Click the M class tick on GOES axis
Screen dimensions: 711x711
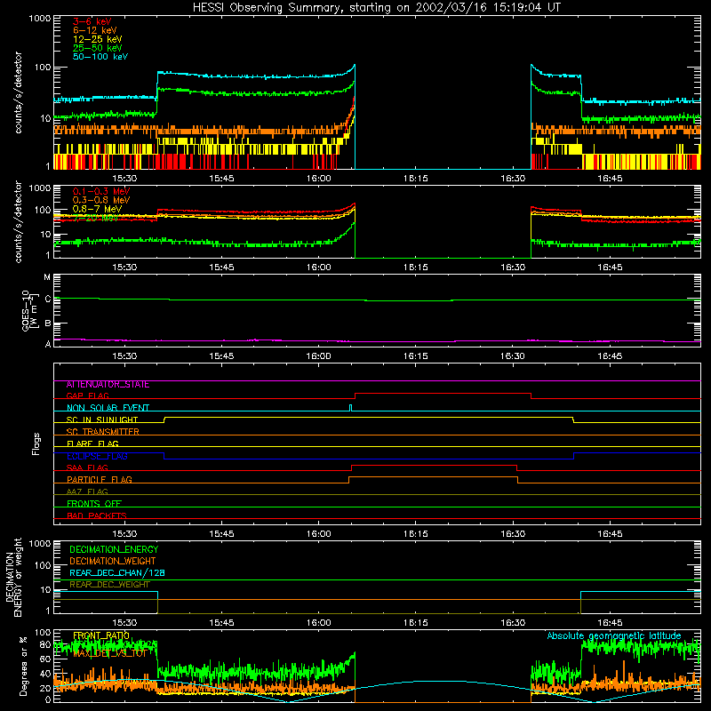click(x=47, y=277)
